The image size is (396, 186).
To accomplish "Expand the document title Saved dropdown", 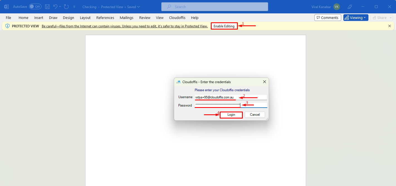I will (x=139, y=7).
